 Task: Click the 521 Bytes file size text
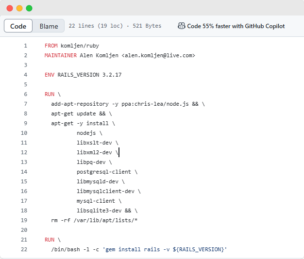tap(147, 26)
